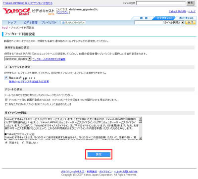
Task: Open ビデオ管理 in the navigation bar
Action: click(30, 22)
